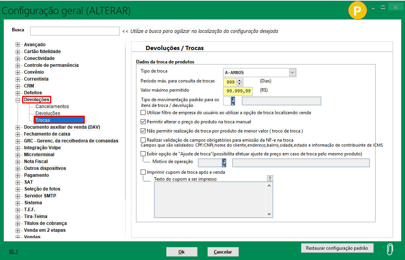
Task: Enable Utilizar filtro de empresa checkbox
Action: pos(143,113)
